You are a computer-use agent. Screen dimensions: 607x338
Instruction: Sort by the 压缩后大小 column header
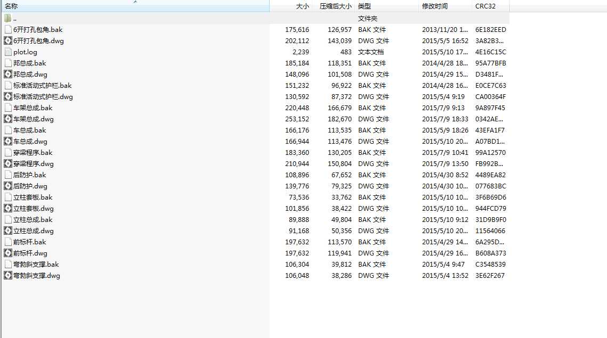[334, 6]
